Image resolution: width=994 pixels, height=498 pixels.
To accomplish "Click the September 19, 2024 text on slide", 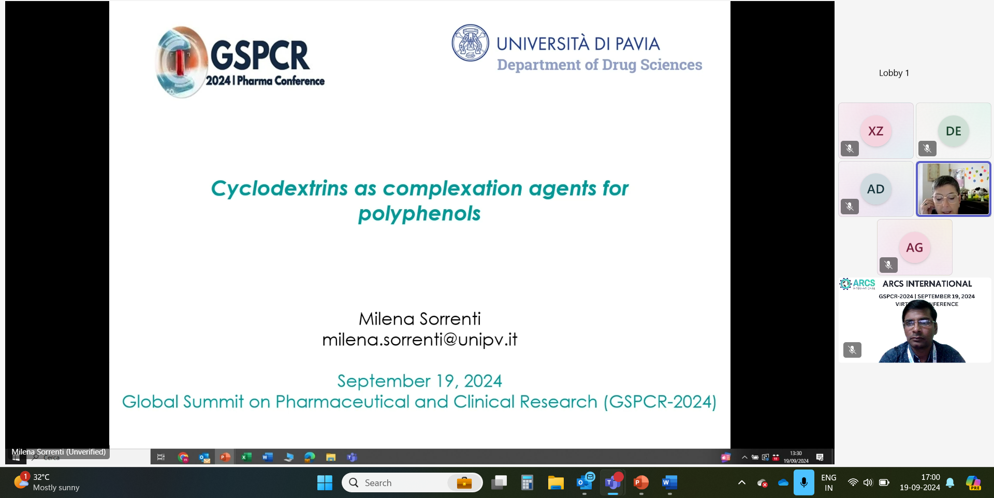I will point(420,381).
